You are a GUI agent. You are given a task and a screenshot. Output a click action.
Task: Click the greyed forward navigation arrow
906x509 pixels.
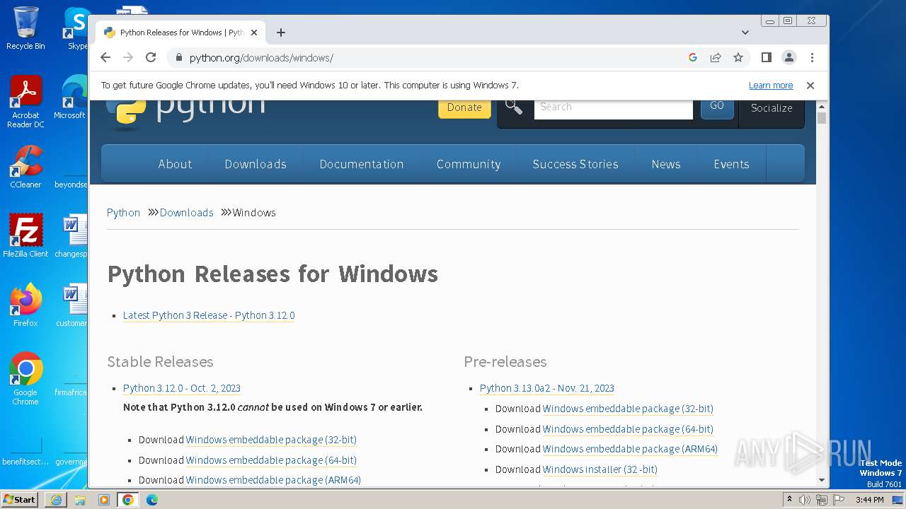pos(128,57)
